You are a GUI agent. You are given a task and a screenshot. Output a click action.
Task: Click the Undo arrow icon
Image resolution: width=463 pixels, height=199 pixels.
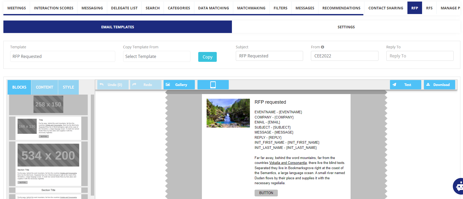click(x=102, y=85)
